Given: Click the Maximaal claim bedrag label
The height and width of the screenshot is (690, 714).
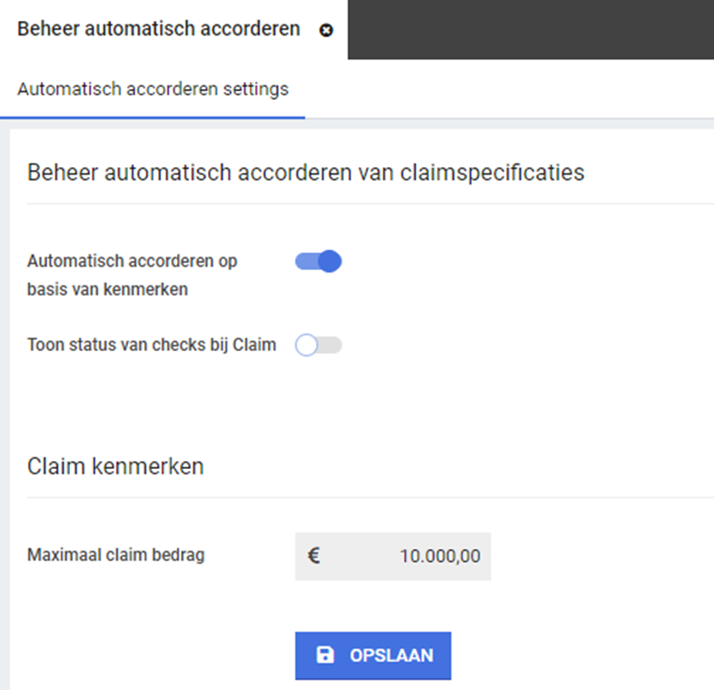Looking at the screenshot, I should pos(115,555).
